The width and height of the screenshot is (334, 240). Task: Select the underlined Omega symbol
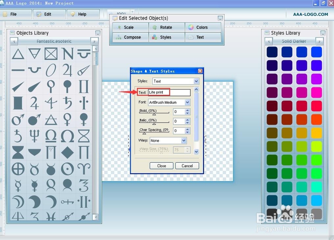[x=51, y=136]
